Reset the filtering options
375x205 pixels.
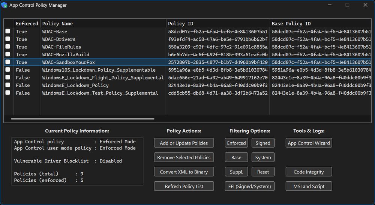263,172
